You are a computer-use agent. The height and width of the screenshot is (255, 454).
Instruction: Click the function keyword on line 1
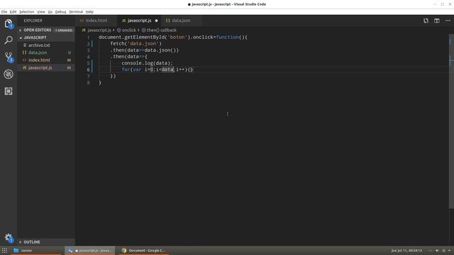point(228,38)
